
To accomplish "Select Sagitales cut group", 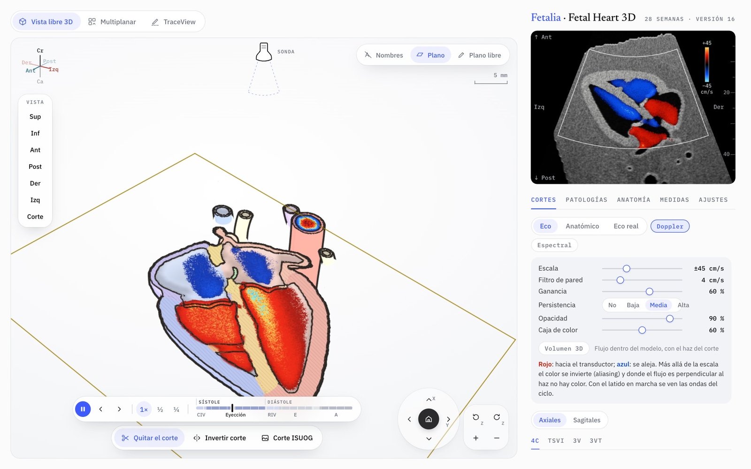I will 587,420.
